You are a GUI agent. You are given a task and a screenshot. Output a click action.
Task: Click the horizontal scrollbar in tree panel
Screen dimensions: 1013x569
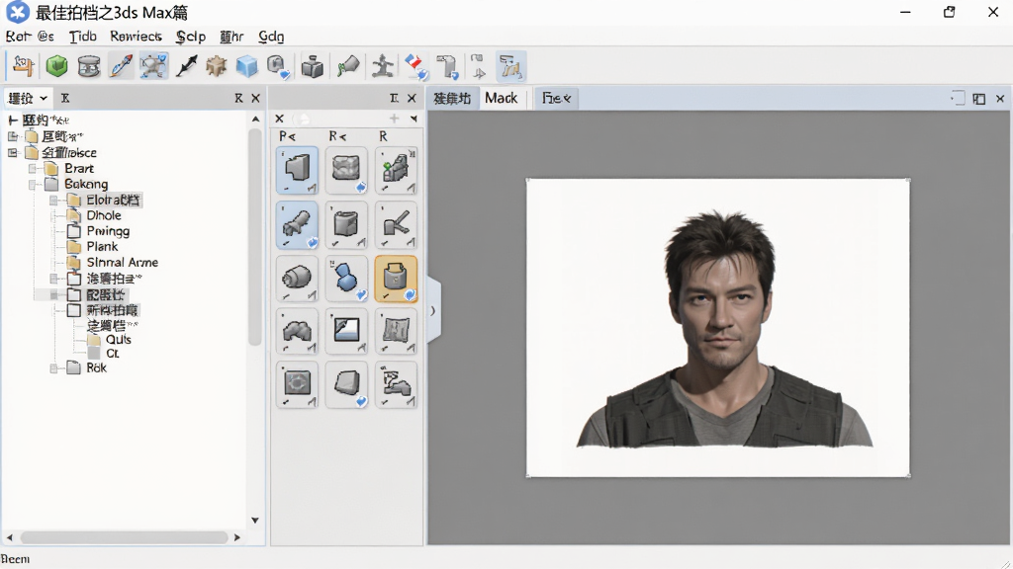pyautogui.click(x=124, y=537)
